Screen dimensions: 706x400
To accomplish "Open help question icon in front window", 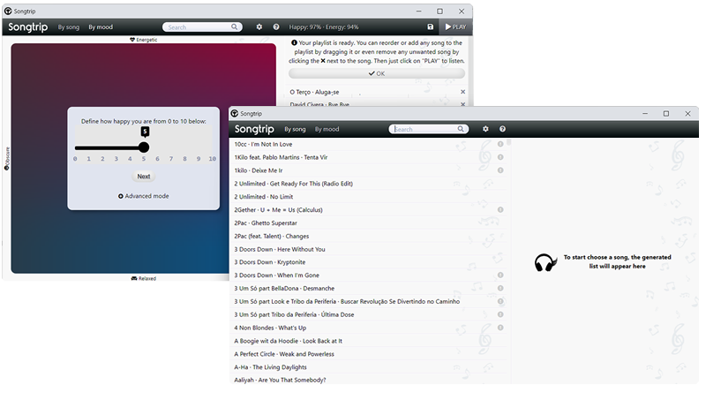I will coord(502,129).
